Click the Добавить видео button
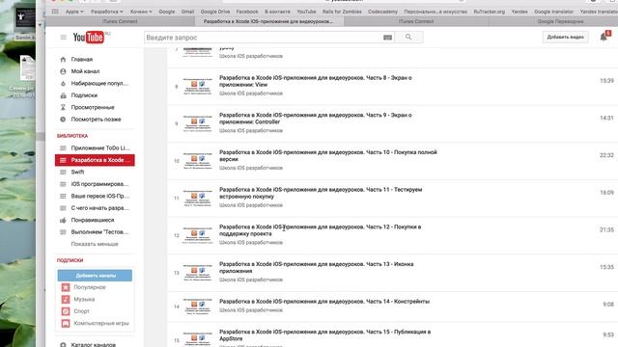Viewport: 618px width, 347px height. pyautogui.click(x=565, y=37)
